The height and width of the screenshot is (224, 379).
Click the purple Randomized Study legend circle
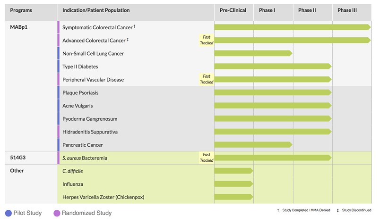57,213
